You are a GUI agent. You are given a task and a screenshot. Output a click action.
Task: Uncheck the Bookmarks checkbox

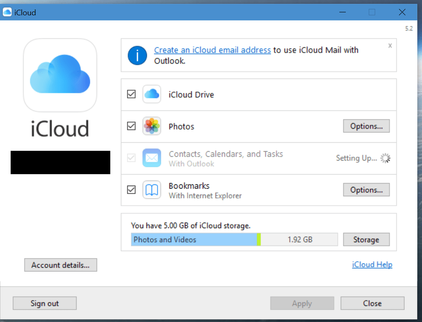131,190
